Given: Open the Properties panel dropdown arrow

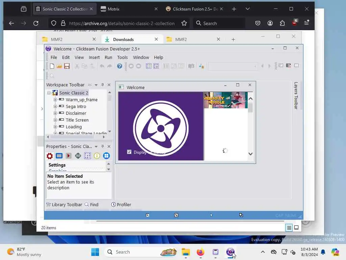Looking at the screenshot, I should (x=96, y=147).
